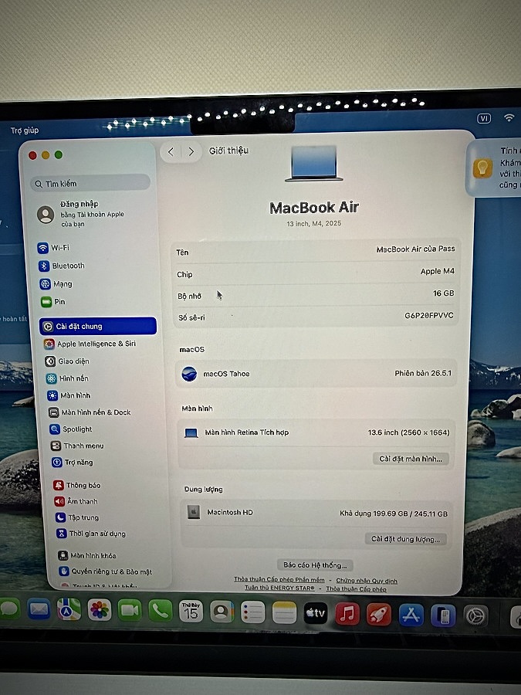The image size is (521, 695).
Task: Open Photos from the Dock
Action: [x=100, y=610]
